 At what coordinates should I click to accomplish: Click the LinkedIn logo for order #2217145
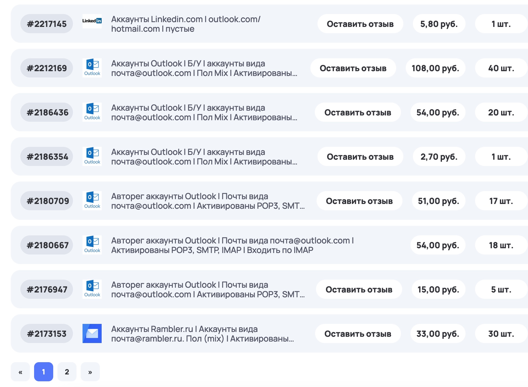92,21
